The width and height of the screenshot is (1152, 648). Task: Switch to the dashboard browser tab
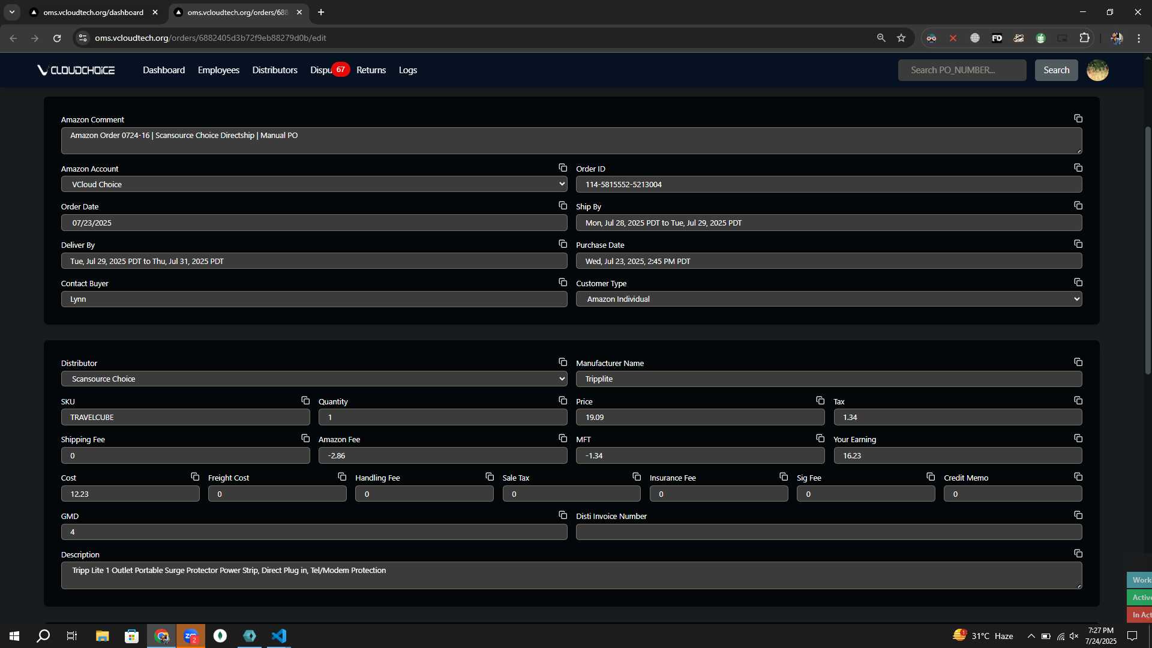(93, 12)
